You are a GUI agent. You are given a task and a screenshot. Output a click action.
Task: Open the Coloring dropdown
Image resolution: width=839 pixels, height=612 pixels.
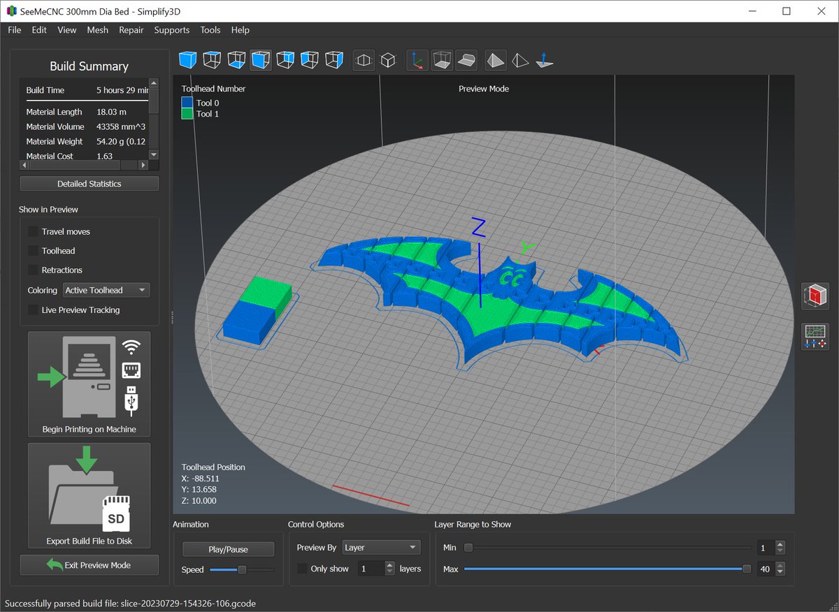coord(106,290)
